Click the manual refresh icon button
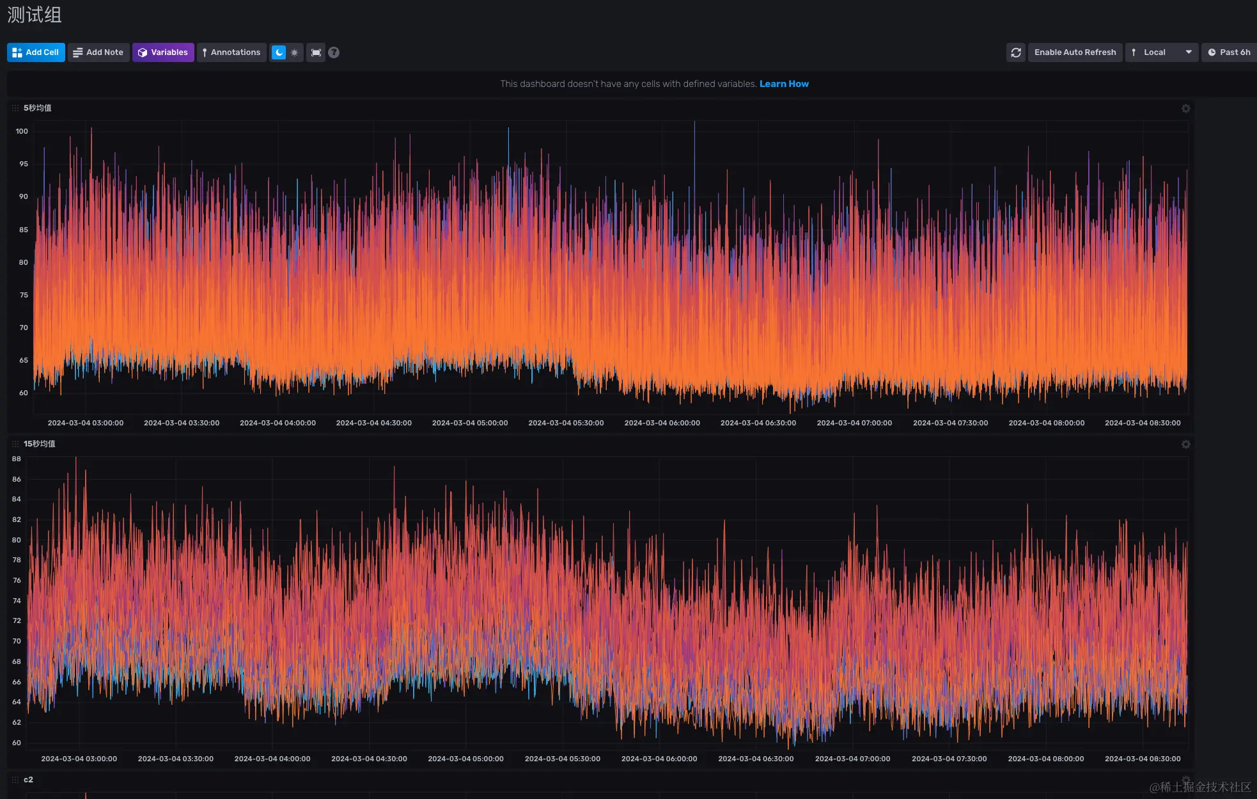This screenshot has height=799, width=1257. pyautogui.click(x=1015, y=52)
